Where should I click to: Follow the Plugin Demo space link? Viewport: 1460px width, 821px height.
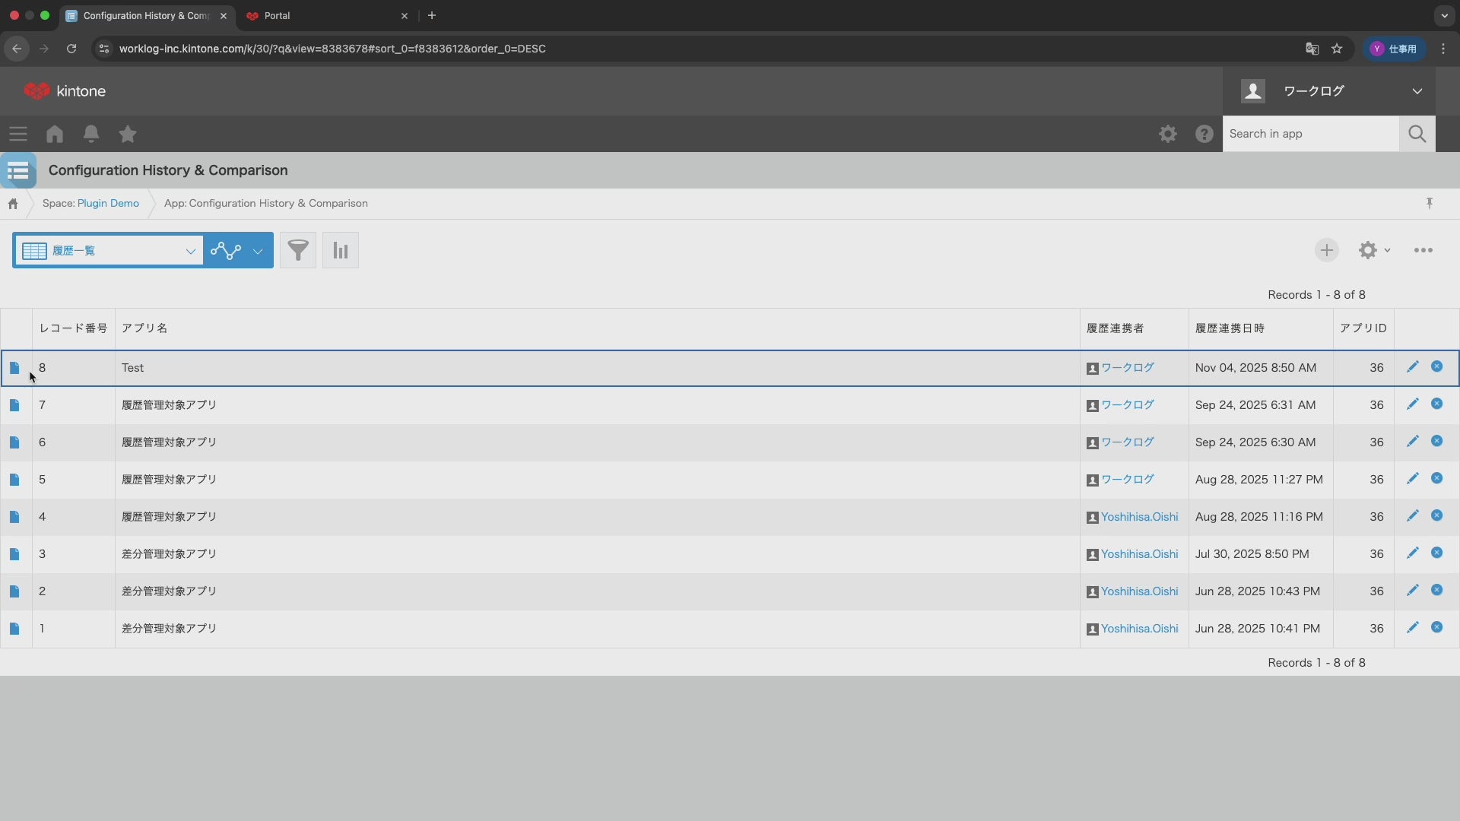point(108,203)
